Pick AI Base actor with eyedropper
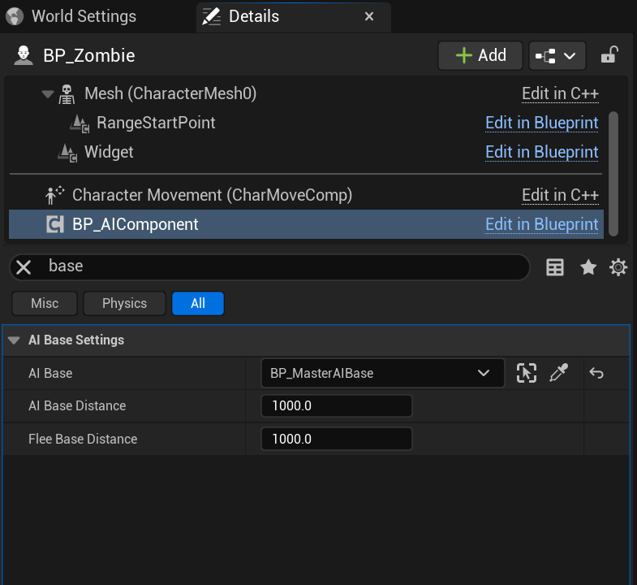The width and height of the screenshot is (637, 585). [559, 374]
